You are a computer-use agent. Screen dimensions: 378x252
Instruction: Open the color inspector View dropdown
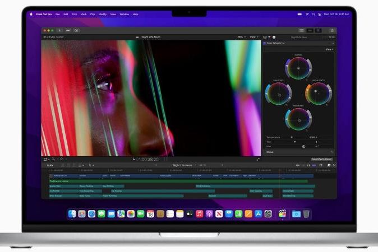(329, 49)
